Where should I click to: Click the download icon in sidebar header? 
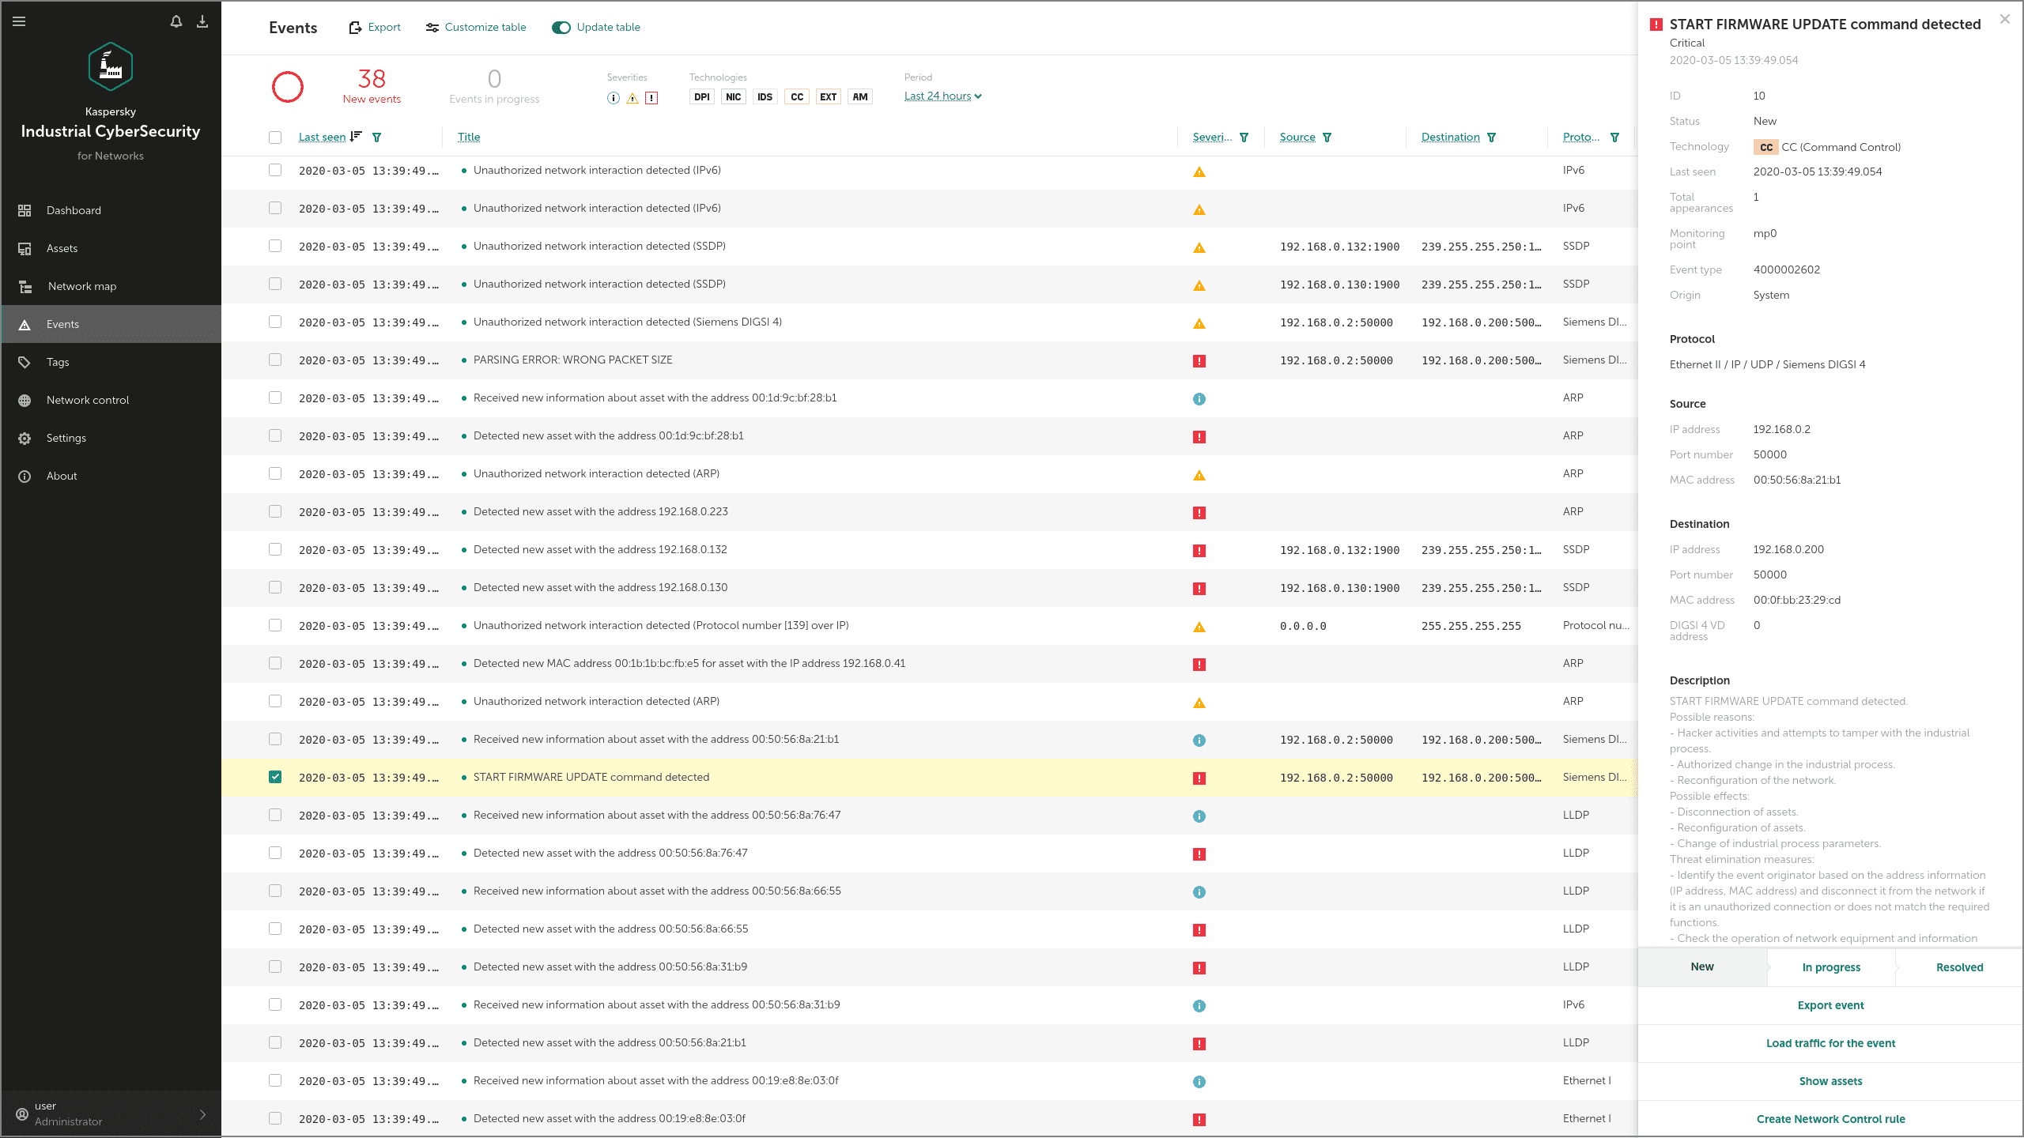[x=202, y=22]
